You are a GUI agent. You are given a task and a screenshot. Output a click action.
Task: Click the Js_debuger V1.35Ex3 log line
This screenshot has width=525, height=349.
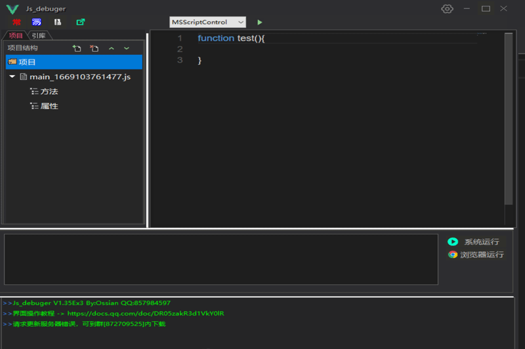click(91, 303)
